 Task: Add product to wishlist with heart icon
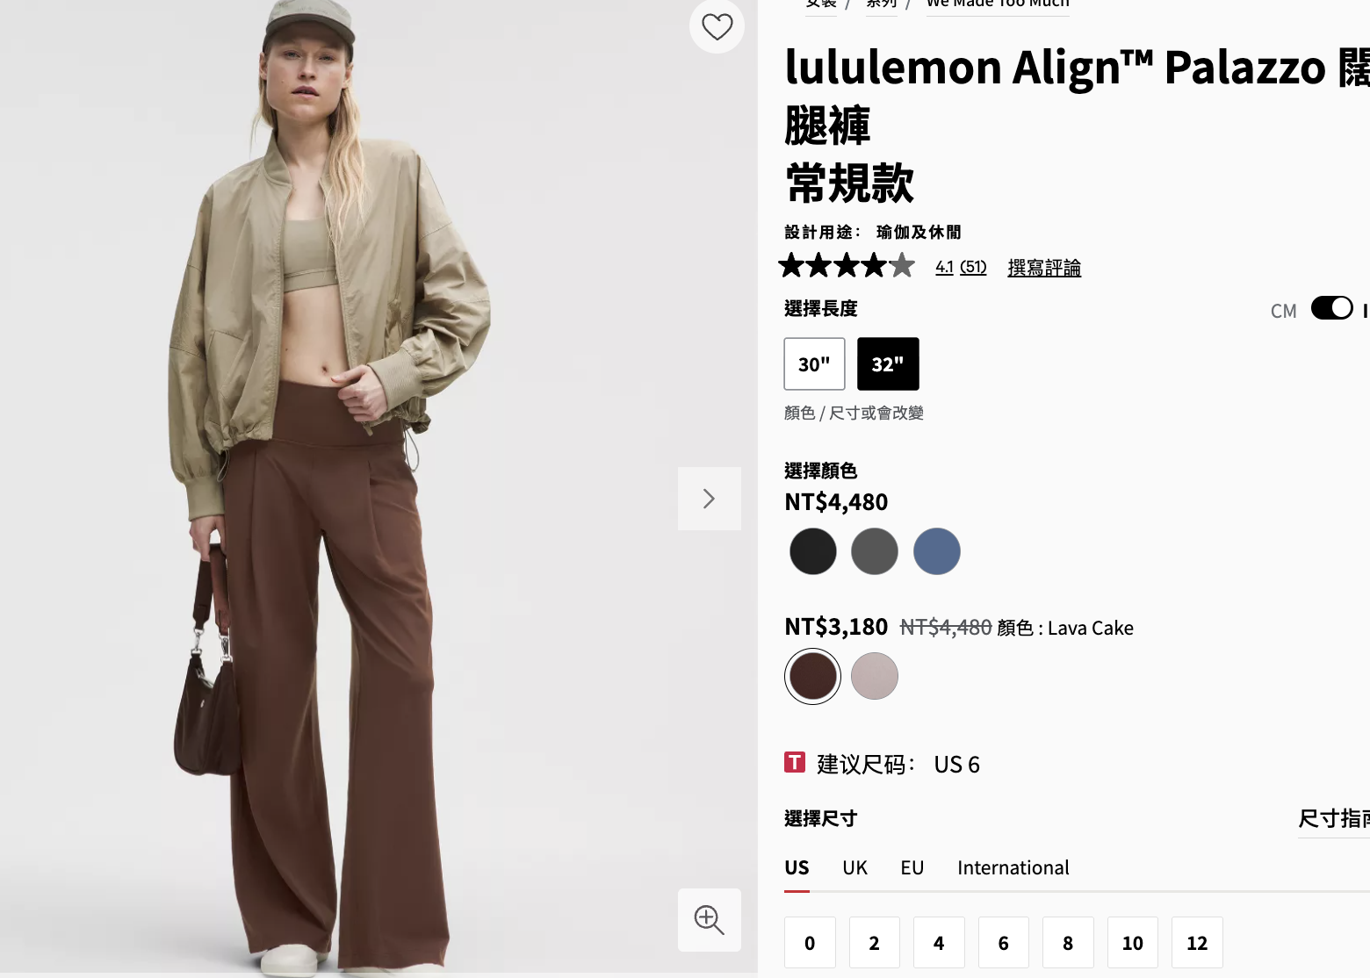click(x=717, y=26)
